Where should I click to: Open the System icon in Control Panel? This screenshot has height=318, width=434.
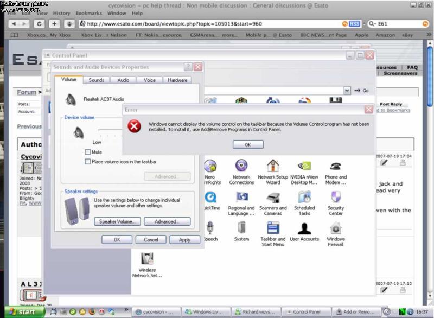point(241,232)
